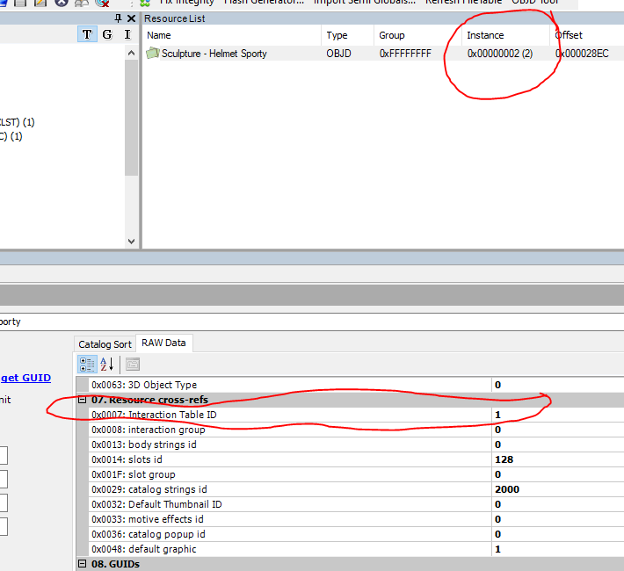The width and height of the screenshot is (624, 571).
Task: Click the slots id value cell
Action: click(555, 459)
